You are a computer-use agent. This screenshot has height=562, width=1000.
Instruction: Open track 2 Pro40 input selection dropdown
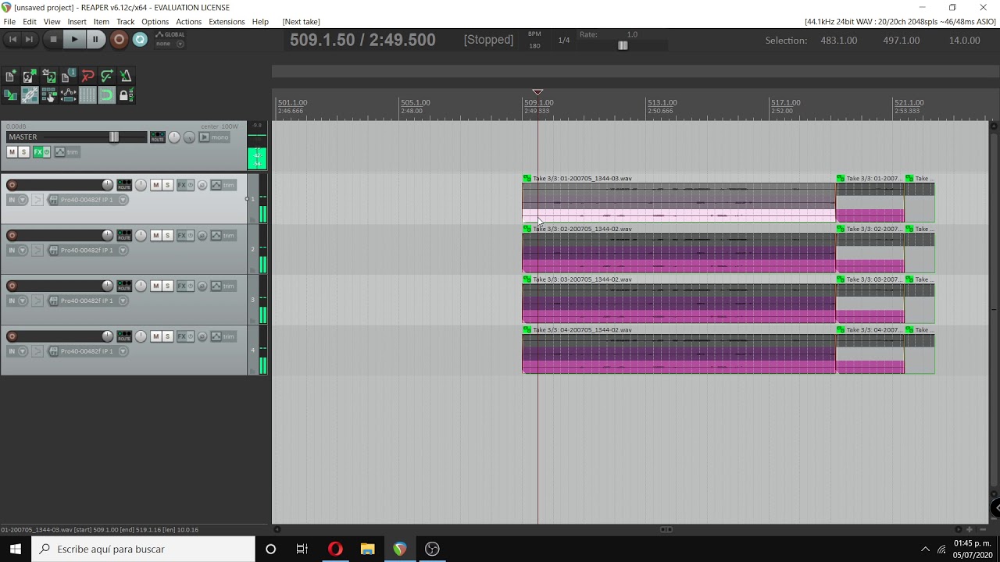pos(88,251)
